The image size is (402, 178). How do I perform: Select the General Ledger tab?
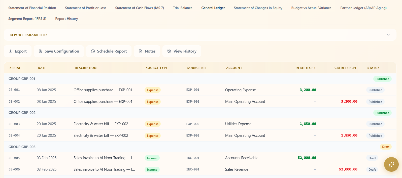point(213,8)
